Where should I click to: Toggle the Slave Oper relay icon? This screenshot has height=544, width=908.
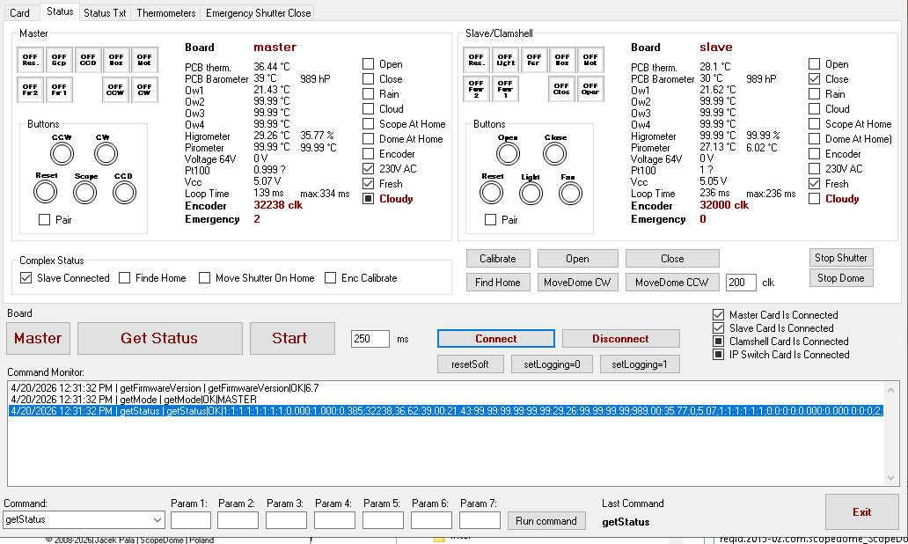pyautogui.click(x=589, y=89)
